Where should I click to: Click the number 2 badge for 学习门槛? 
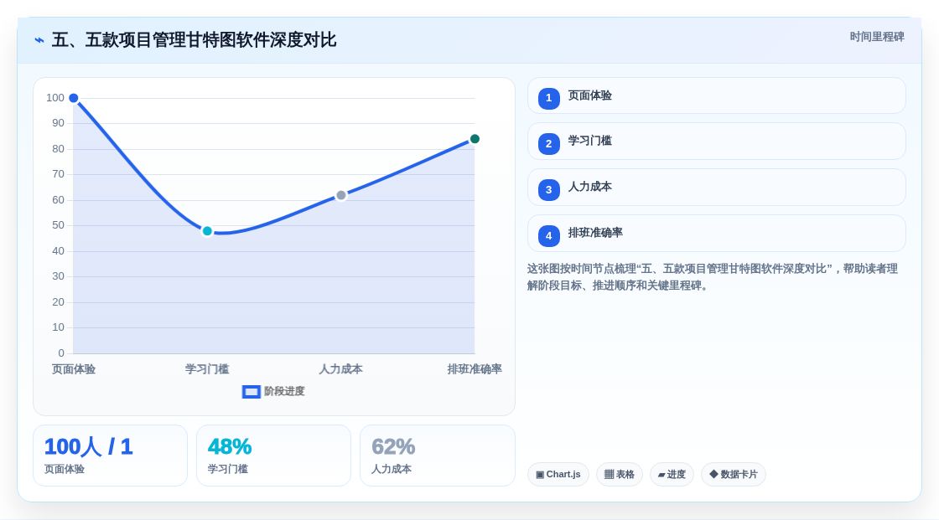548,144
